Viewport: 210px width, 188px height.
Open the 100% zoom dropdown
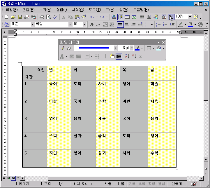click(190, 17)
